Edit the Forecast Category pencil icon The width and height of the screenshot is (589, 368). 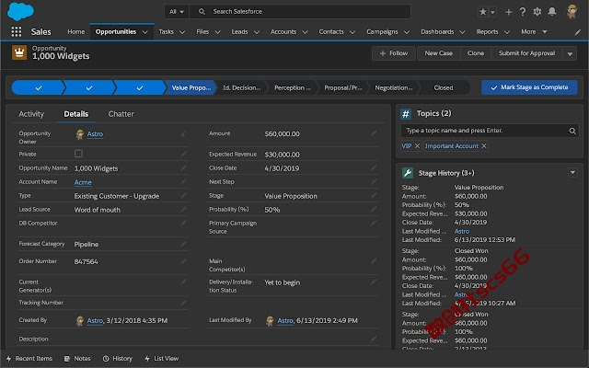point(183,244)
